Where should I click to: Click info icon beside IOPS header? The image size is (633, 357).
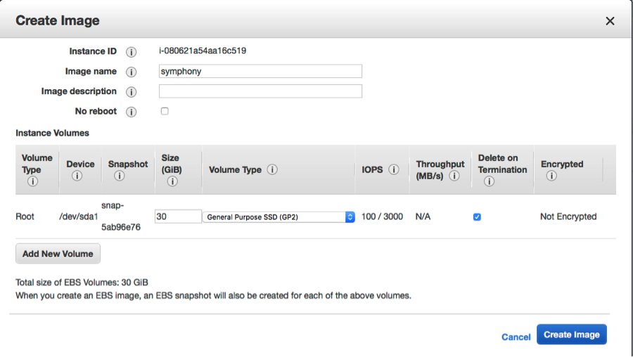(x=394, y=170)
